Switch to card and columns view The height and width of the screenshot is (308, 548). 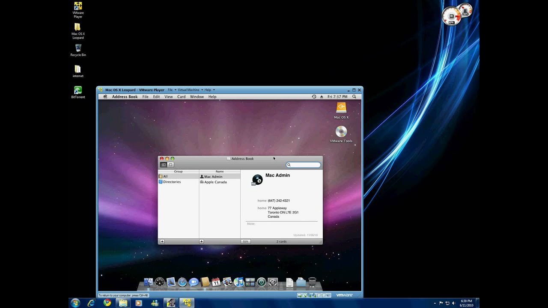pos(163,165)
